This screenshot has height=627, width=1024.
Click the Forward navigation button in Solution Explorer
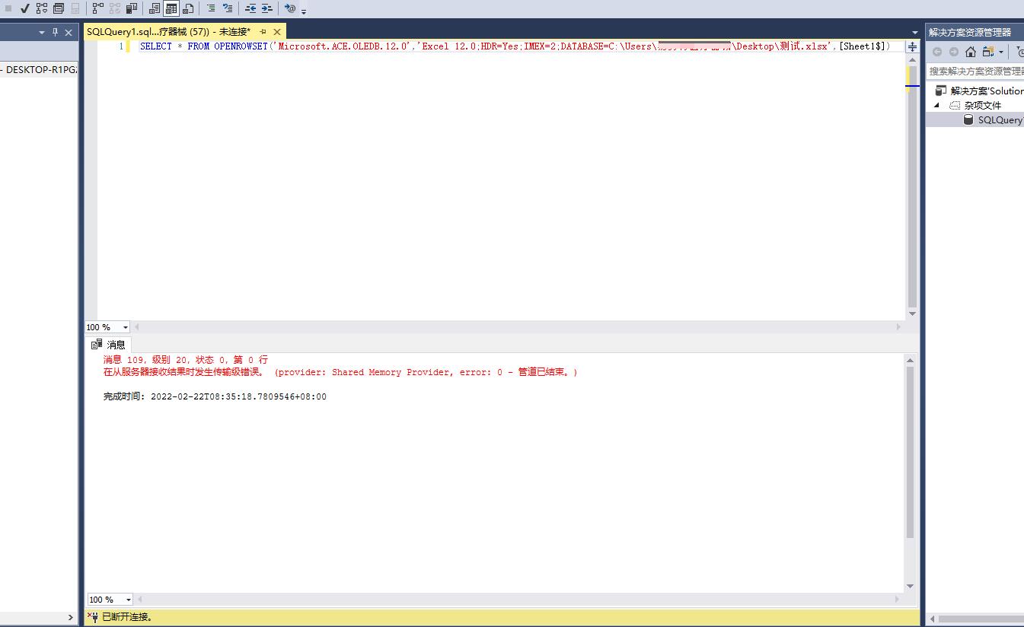(x=953, y=52)
